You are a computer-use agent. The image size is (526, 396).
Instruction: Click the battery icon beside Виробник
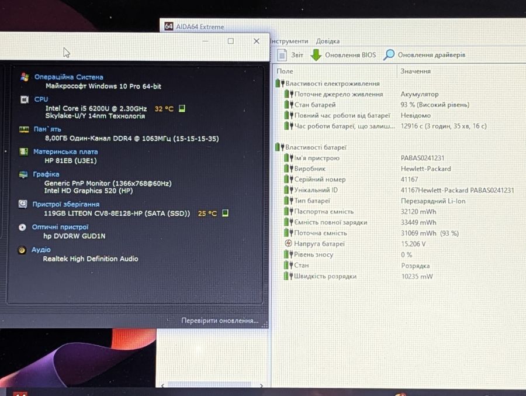point(289,168)
